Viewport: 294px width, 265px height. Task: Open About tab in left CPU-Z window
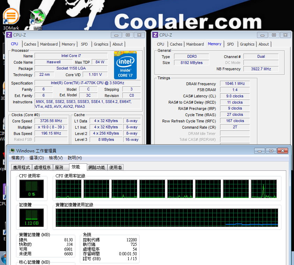pyautogui.click(x=118, y=44)
